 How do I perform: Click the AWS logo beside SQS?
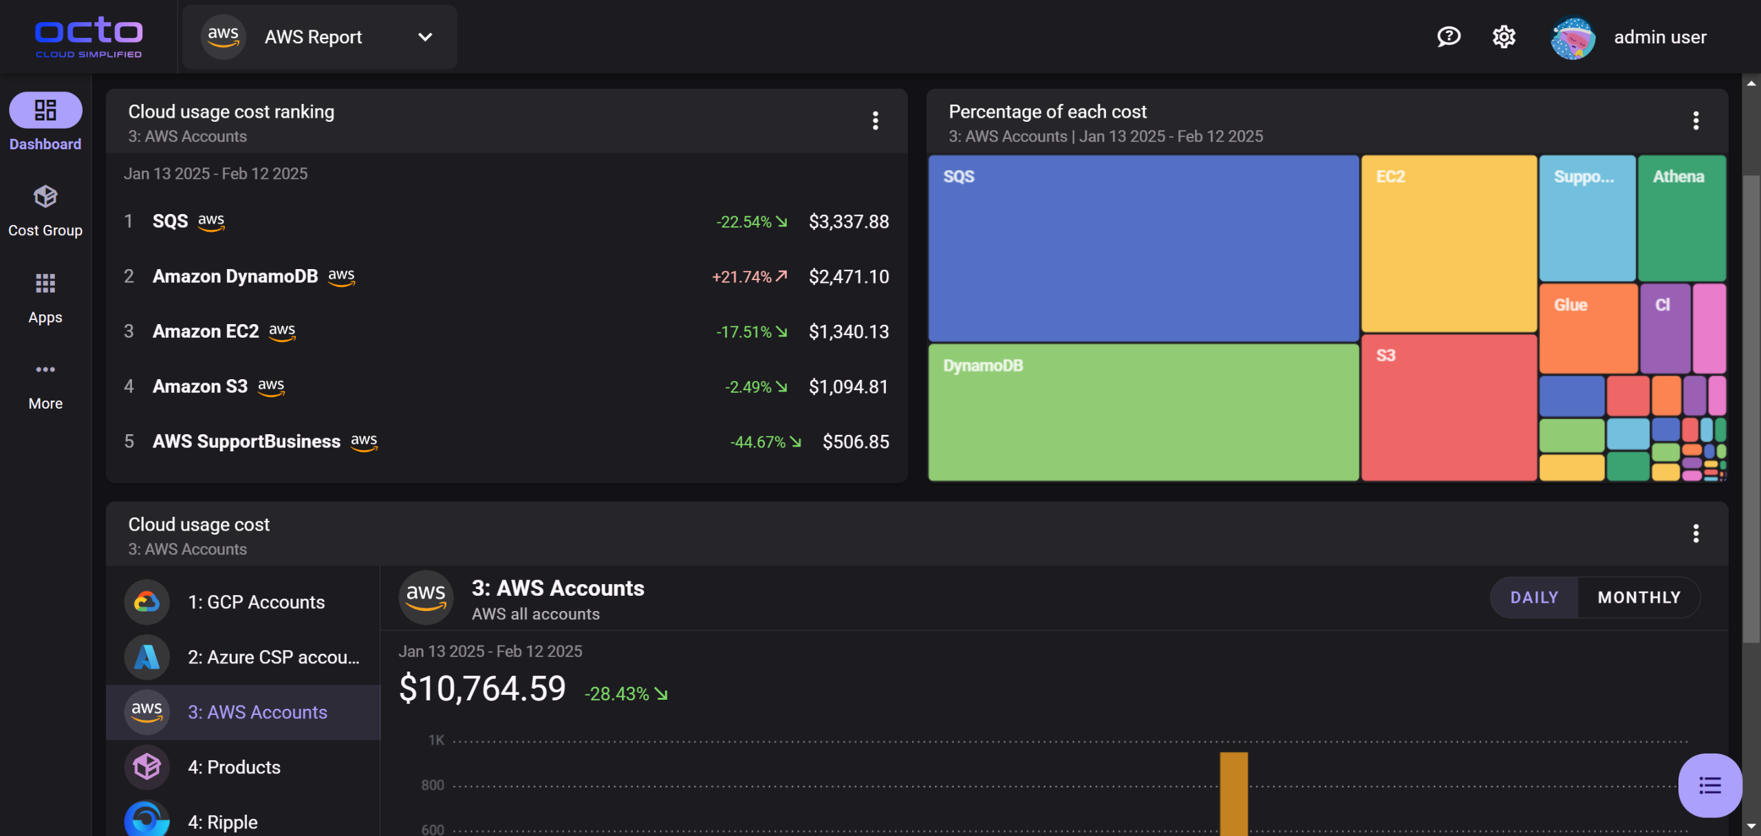[211, 222]
